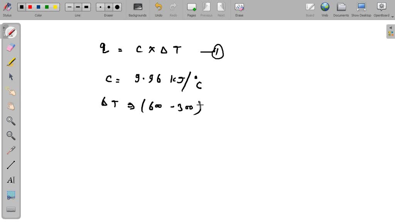Toggle the thick line width option

(x=86, y=7)
